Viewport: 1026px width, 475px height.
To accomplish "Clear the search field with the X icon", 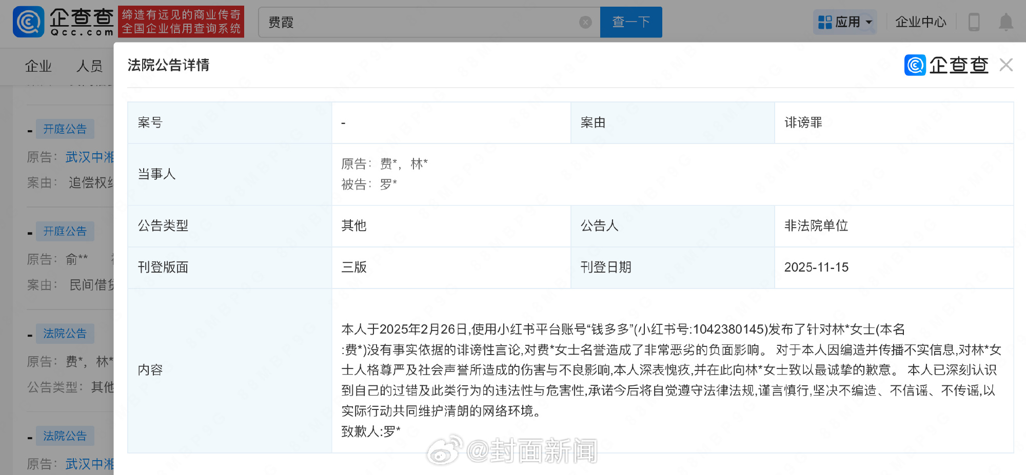I will click(585, 23).
